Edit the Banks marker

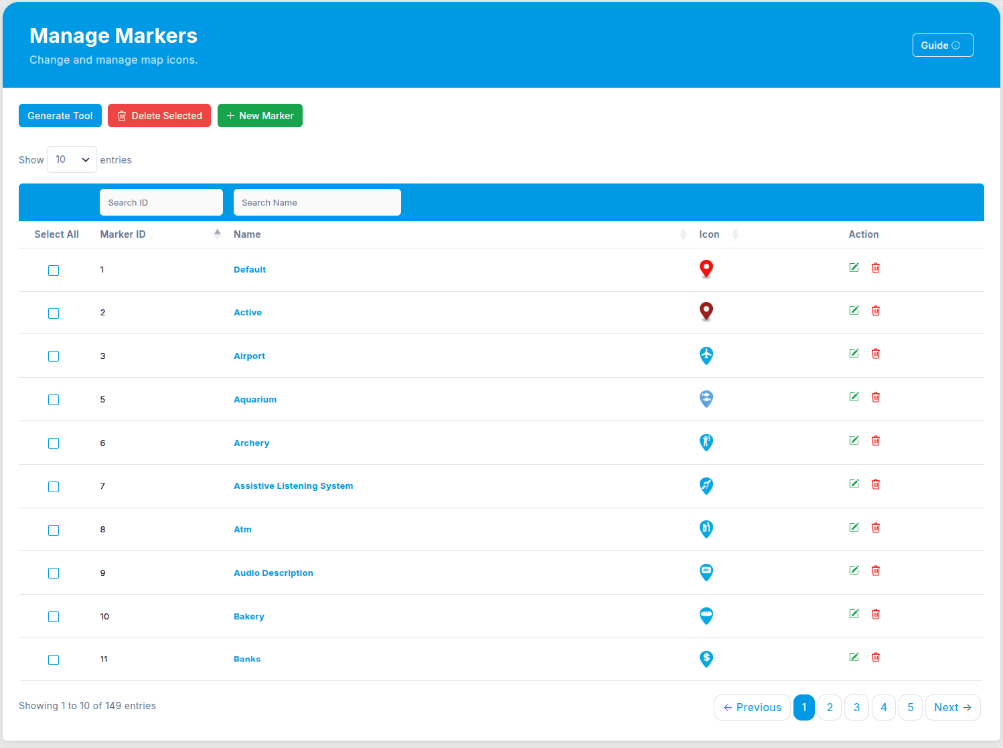854,657
